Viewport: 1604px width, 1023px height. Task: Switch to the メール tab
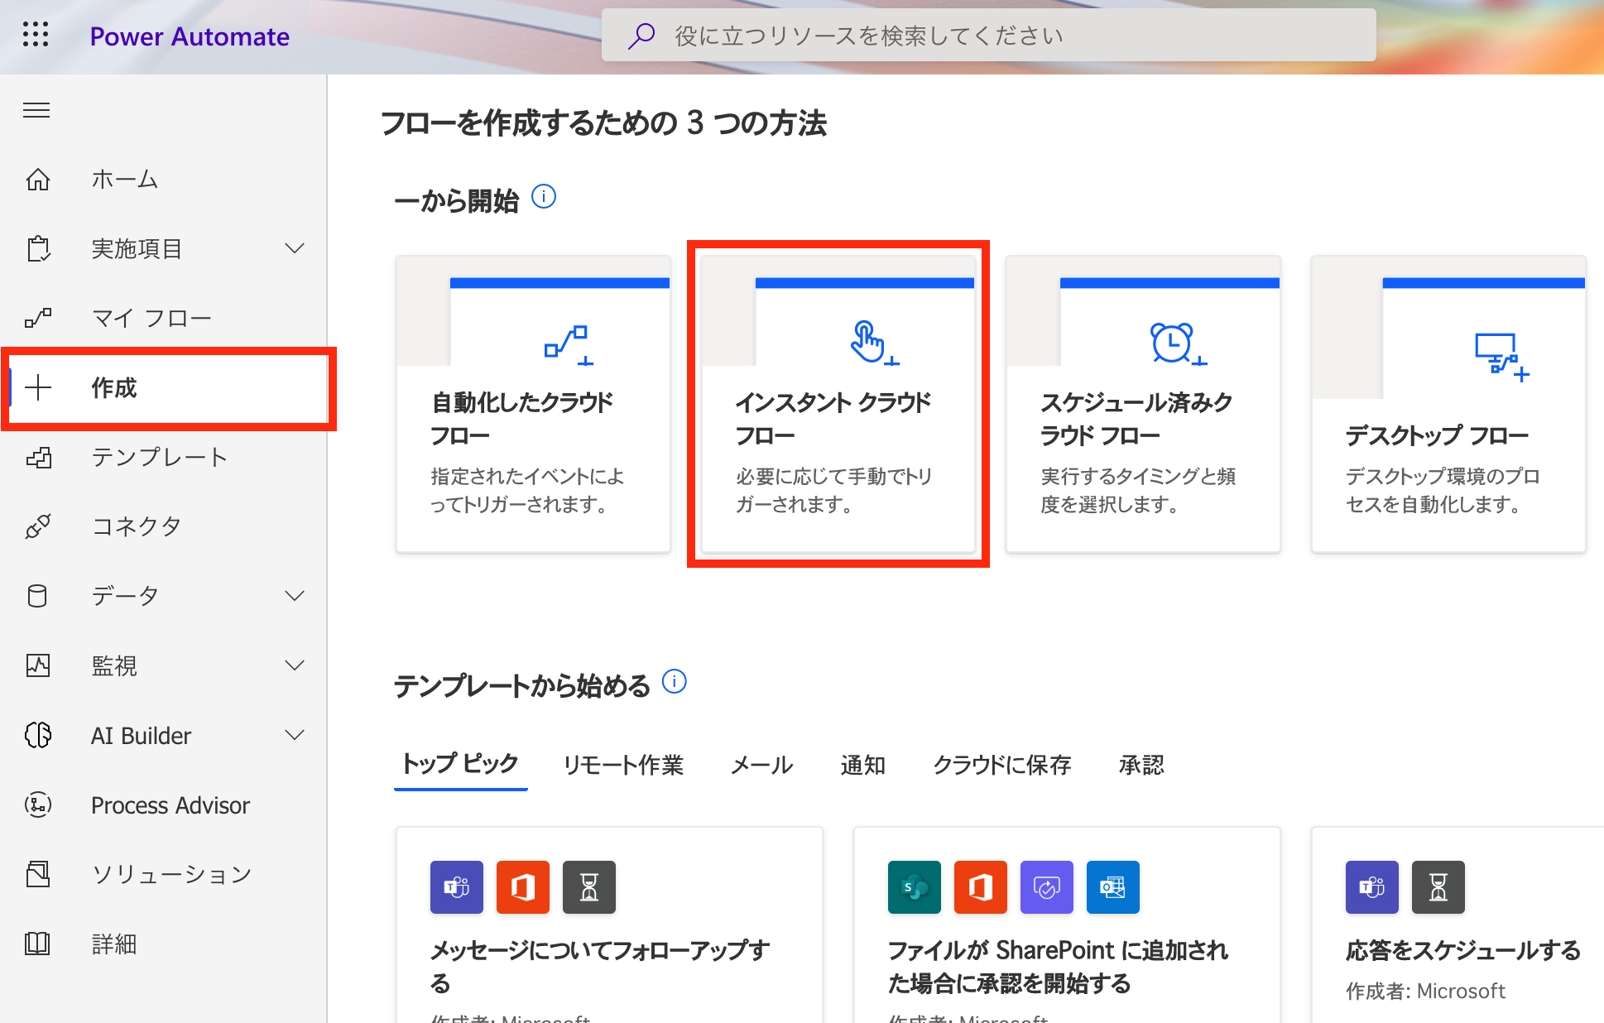point(761,765)
